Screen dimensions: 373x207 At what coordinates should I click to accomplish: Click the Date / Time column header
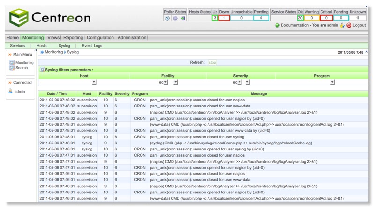pos(57,94)
